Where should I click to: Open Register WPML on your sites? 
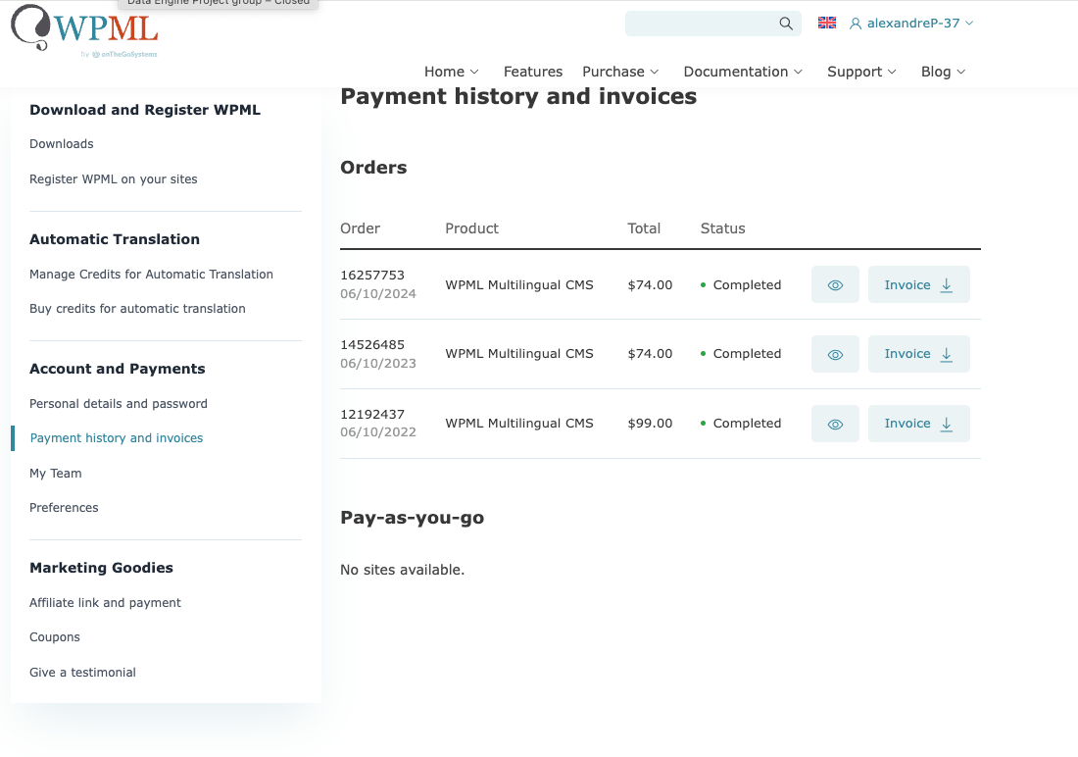coord(114,178)
